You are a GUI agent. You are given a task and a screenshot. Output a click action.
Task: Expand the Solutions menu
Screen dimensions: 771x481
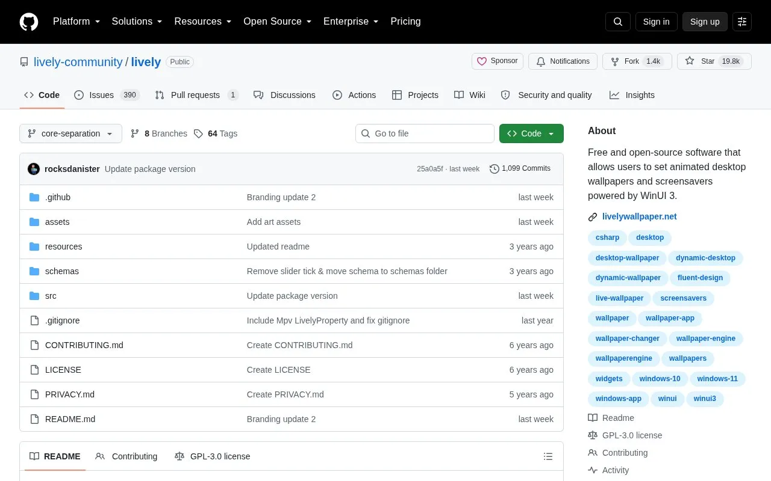137,22
